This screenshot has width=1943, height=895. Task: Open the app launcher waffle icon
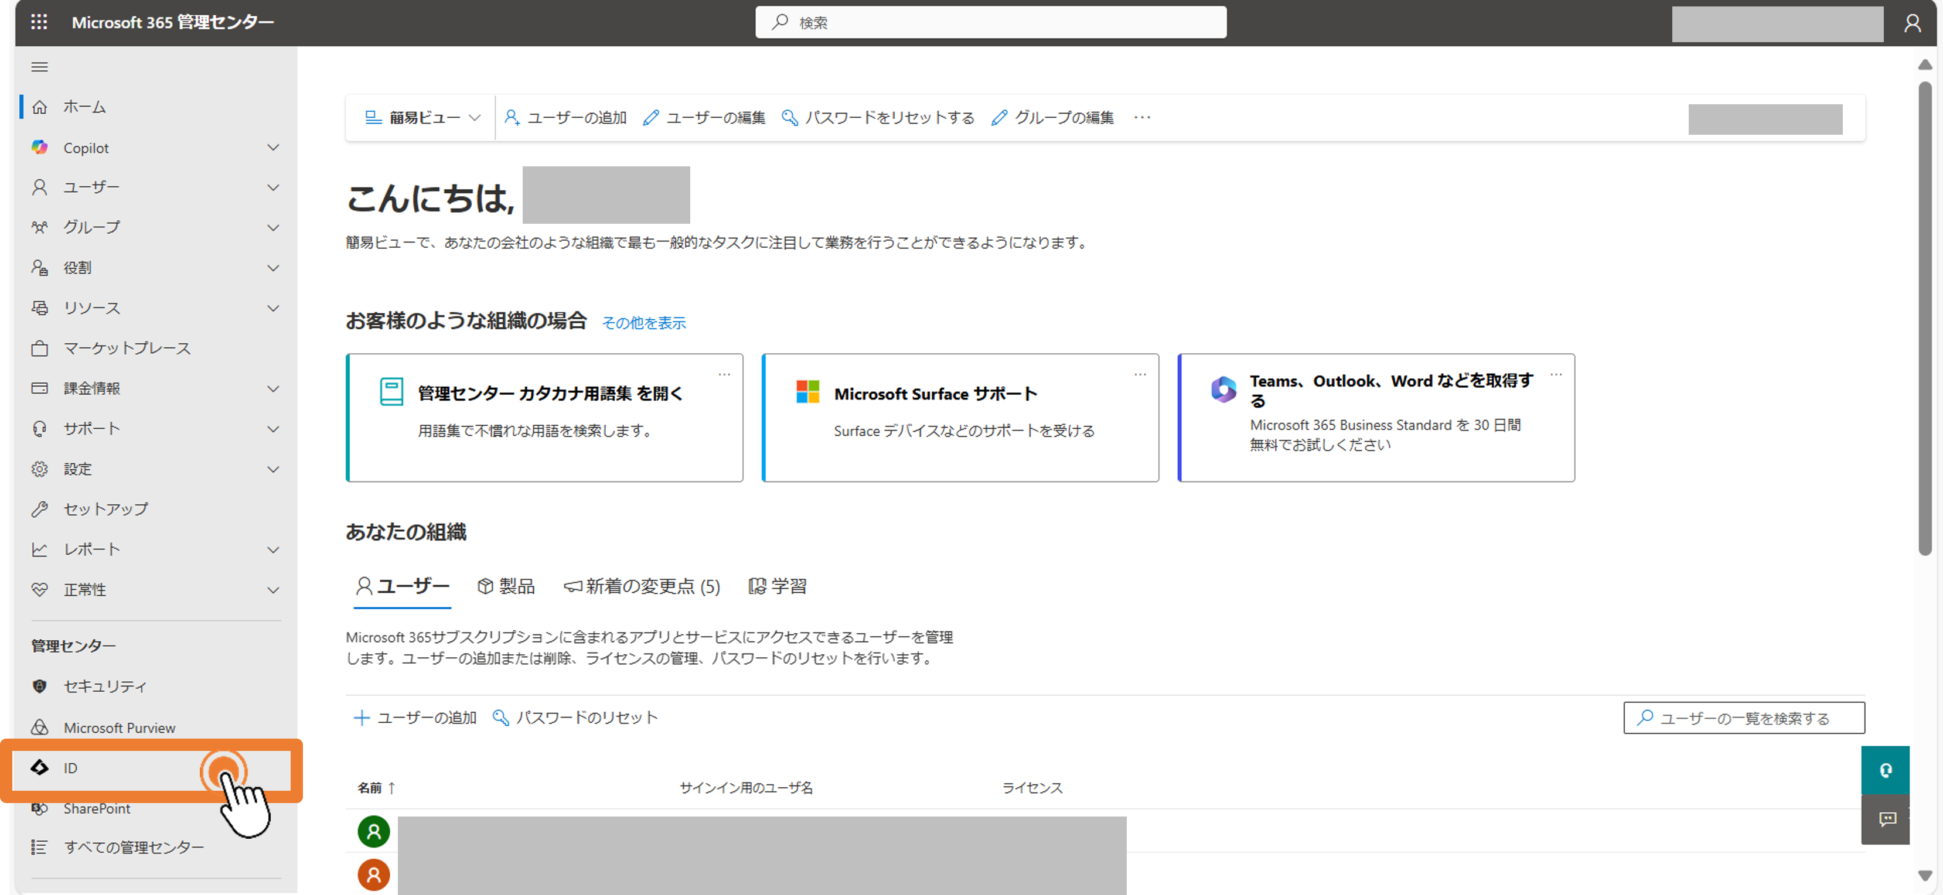(39, 22)
